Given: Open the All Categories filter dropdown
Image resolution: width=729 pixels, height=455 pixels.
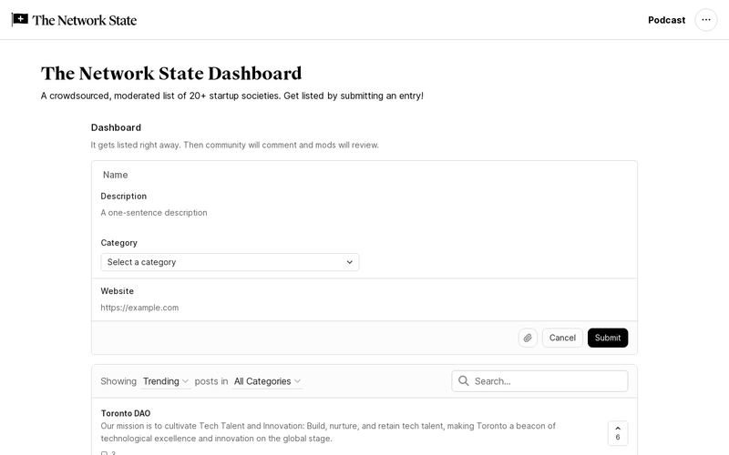Looking at the screenshot, I should tap(267, 381).
